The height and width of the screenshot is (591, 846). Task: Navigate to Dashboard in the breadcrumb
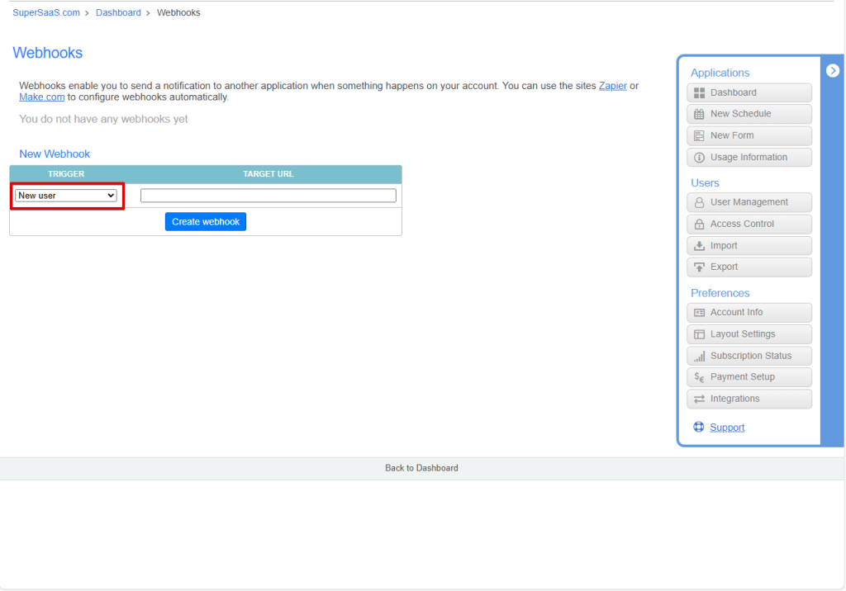point(118,13)
